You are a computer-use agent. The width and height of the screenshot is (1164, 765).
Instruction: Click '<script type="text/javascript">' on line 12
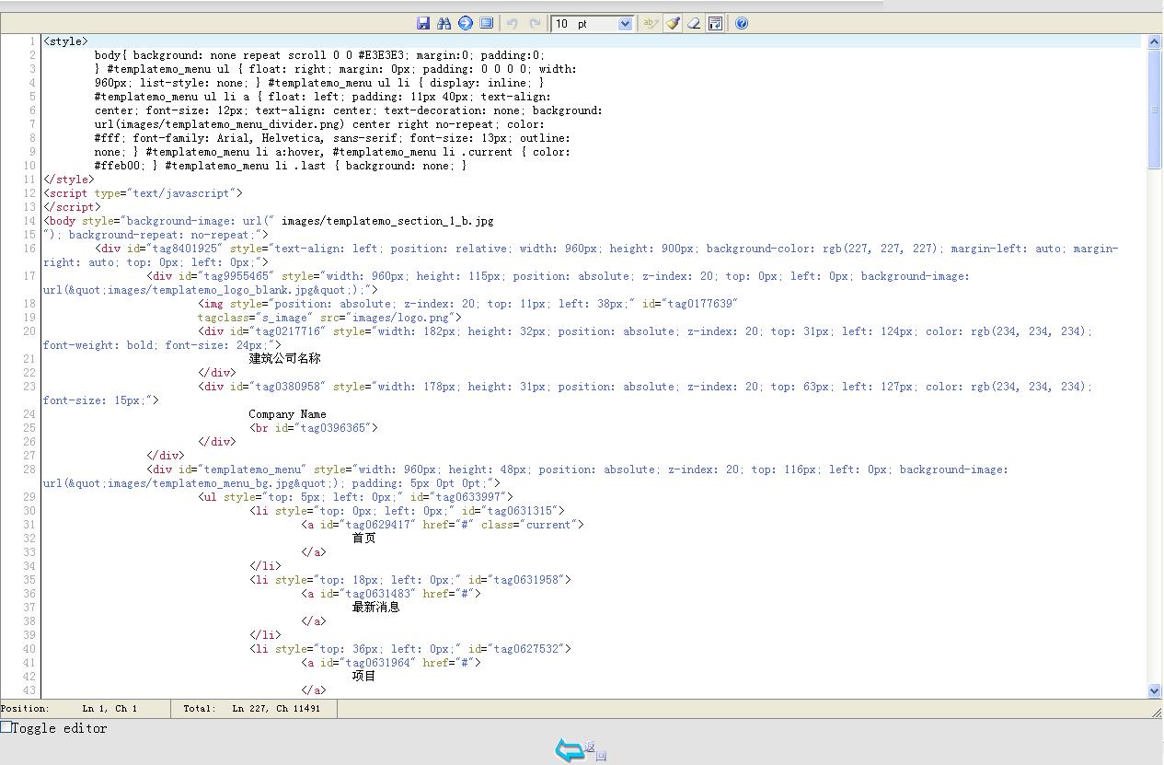click(x=143, y=193)
